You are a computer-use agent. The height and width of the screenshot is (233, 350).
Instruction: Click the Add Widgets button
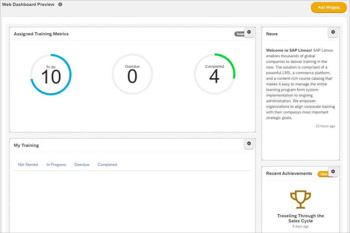pos(328,8)
